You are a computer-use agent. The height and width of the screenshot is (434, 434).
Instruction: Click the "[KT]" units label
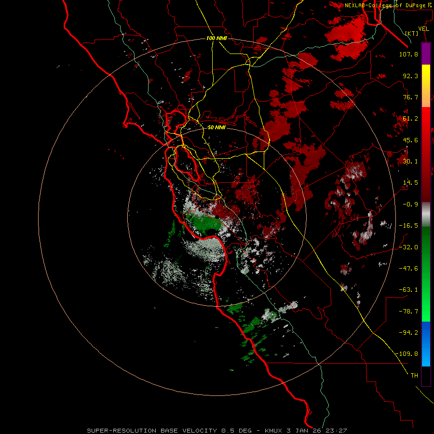pos(412,33)
